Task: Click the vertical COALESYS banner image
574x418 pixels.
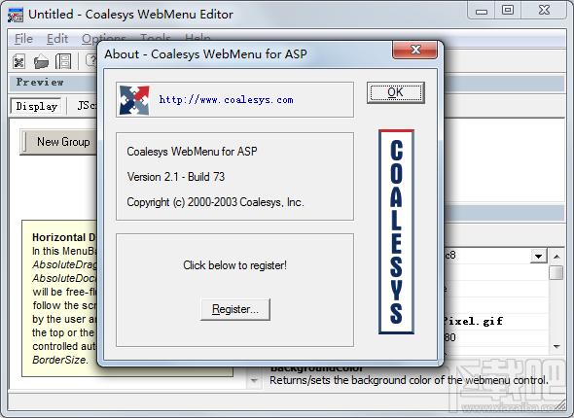Action: click(397, 232)
